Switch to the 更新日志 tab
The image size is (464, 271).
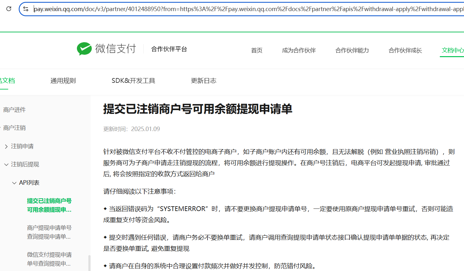click(203, 81)
